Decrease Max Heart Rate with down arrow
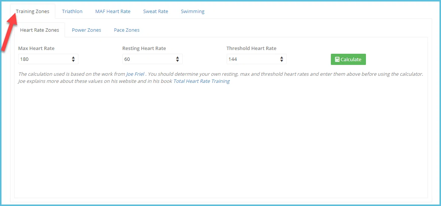This screenshot has width=441, height=206. point(73,61)
